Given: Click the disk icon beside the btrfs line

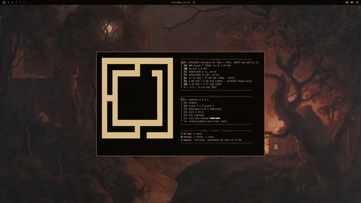Looking at the screenshot, I should [x=186, y=78].
